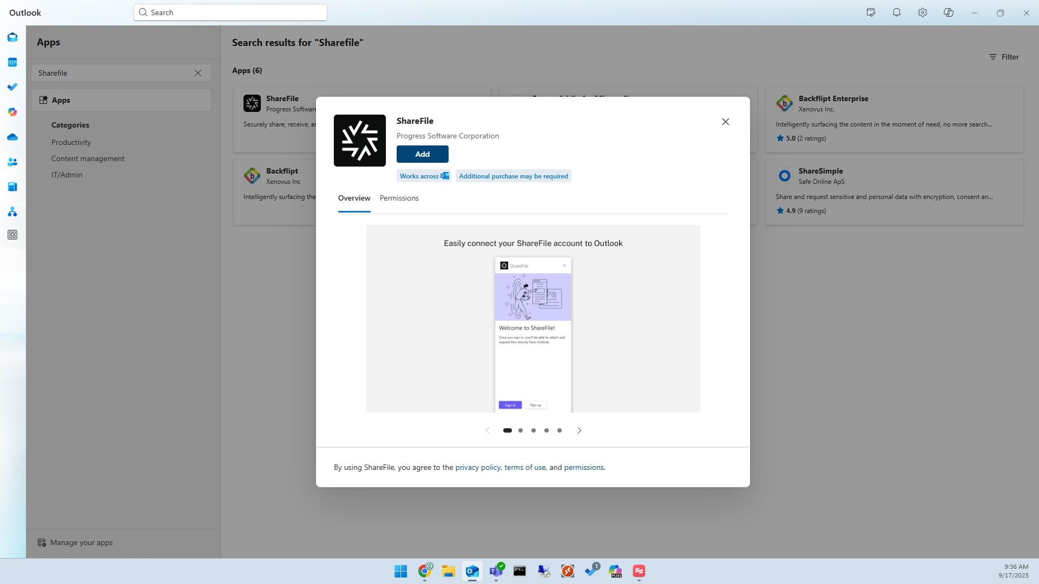Open the terms of use link
This screenshot has width=1039, height=584.
(524, 467)
